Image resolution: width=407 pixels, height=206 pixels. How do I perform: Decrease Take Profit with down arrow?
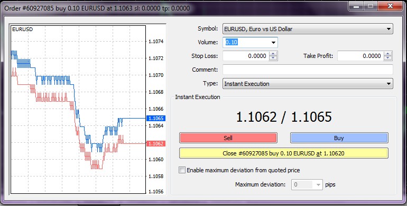coord(388,58)
